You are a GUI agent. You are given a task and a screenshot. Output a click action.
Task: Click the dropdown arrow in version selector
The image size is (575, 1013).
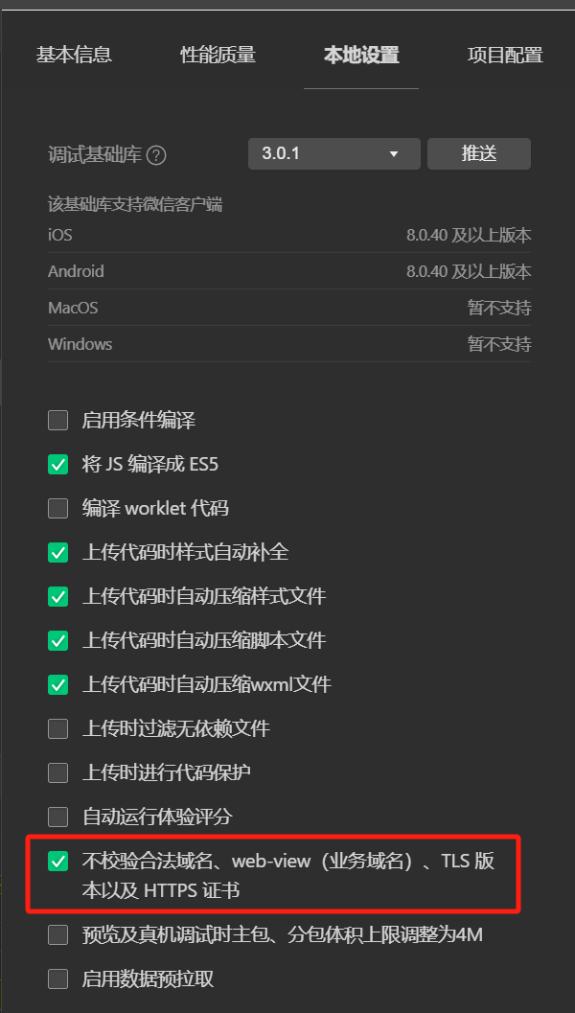394,154
